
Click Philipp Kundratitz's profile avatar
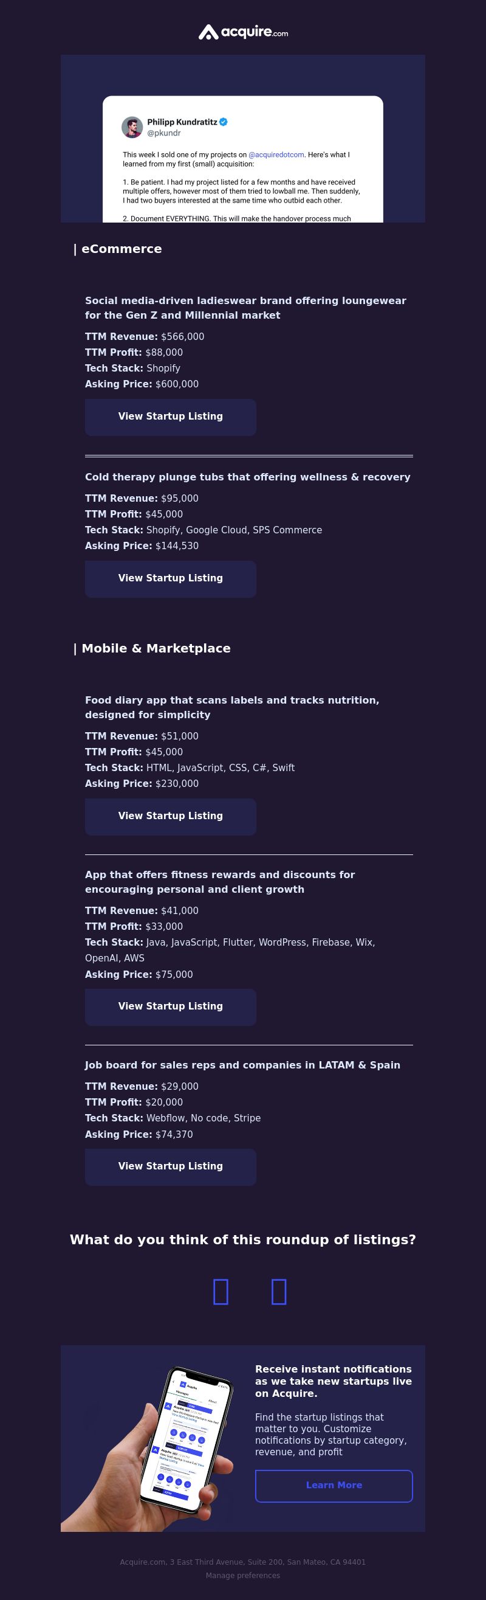pos(132,126)
